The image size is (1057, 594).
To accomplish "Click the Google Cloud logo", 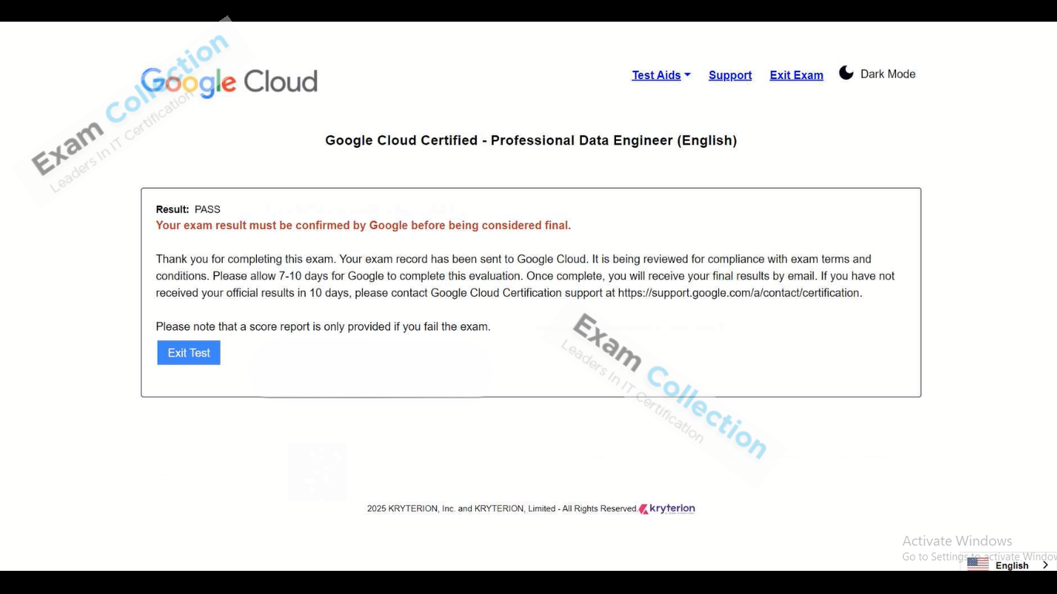I will click(x=229, y=82).
